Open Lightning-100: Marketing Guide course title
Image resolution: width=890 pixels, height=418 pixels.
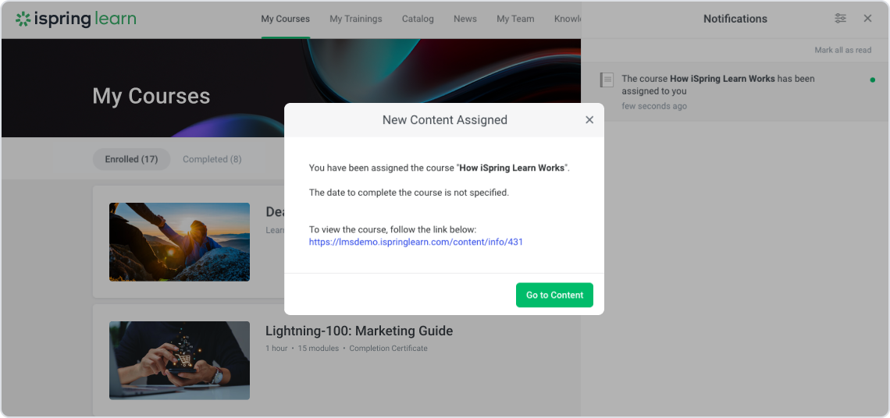(x=359, y=331)
